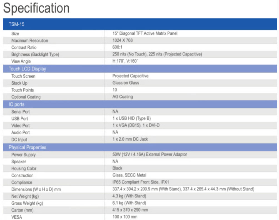Select the '100 x 100 mm' VESA value
Screen dimensions: 279x220
click(x=125, y=217)
